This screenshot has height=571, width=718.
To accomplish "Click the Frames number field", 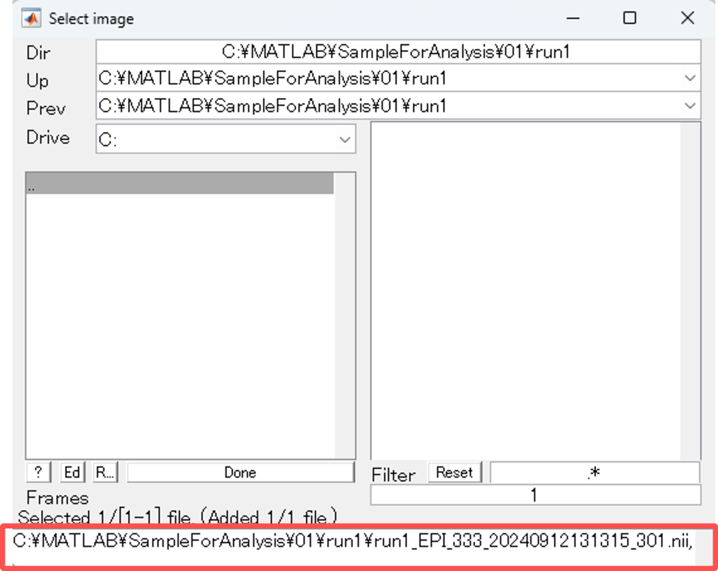I will 535,495.
